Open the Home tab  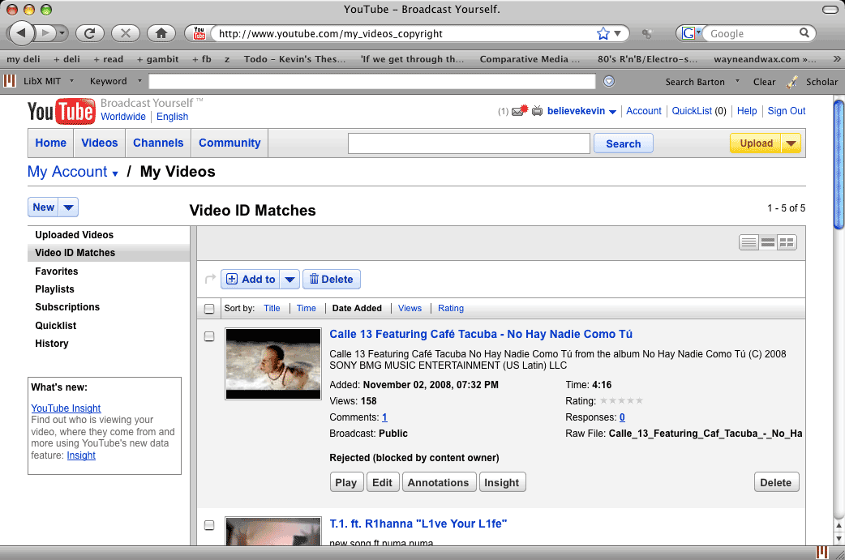pos(50,143)
